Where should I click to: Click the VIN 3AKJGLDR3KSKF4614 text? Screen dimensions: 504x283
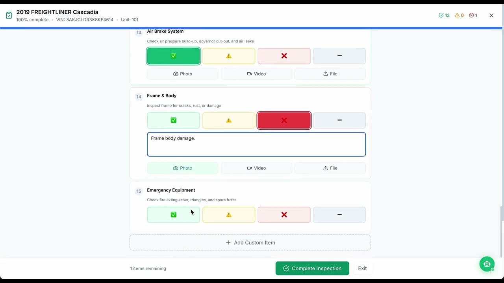coord(85,20)
